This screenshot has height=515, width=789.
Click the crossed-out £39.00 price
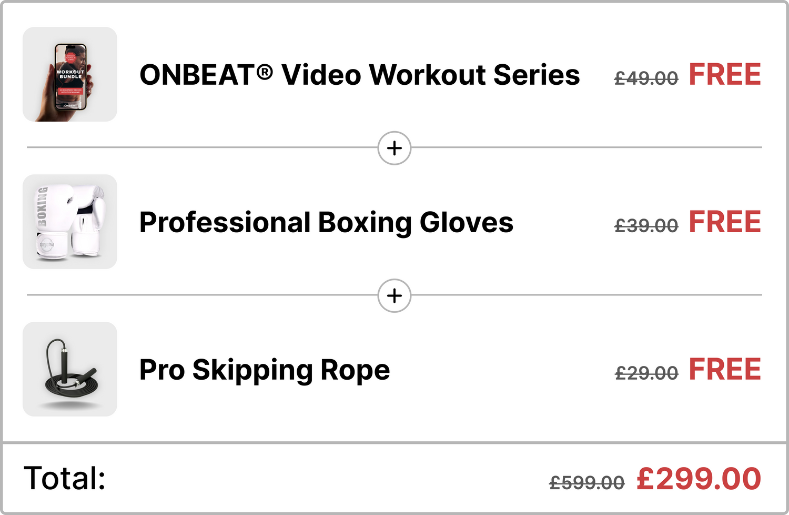[x=646, y=226]
